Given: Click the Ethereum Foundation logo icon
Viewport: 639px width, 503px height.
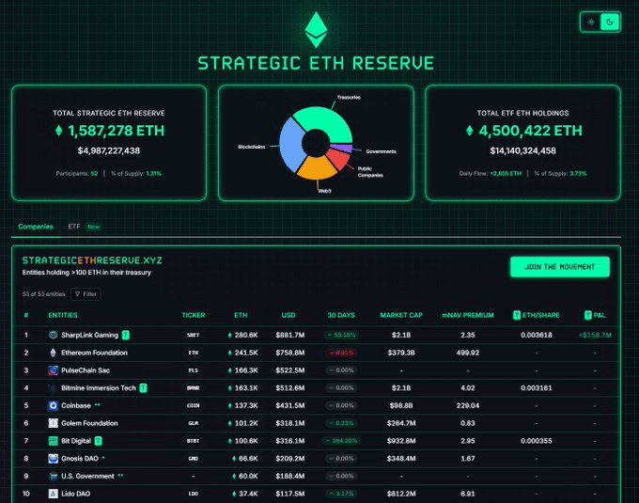Looking at the screenshot, I should click(53, 353).
